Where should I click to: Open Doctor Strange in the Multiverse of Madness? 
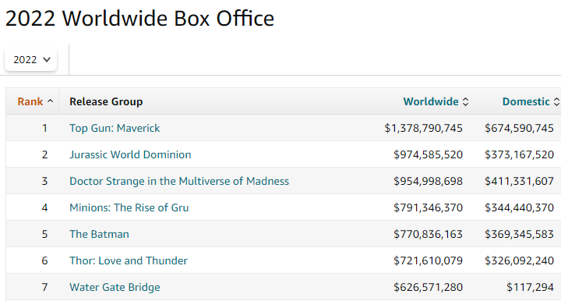click(179, 181)
